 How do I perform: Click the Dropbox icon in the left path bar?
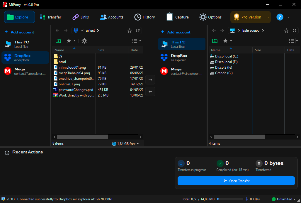pos(76,30)
